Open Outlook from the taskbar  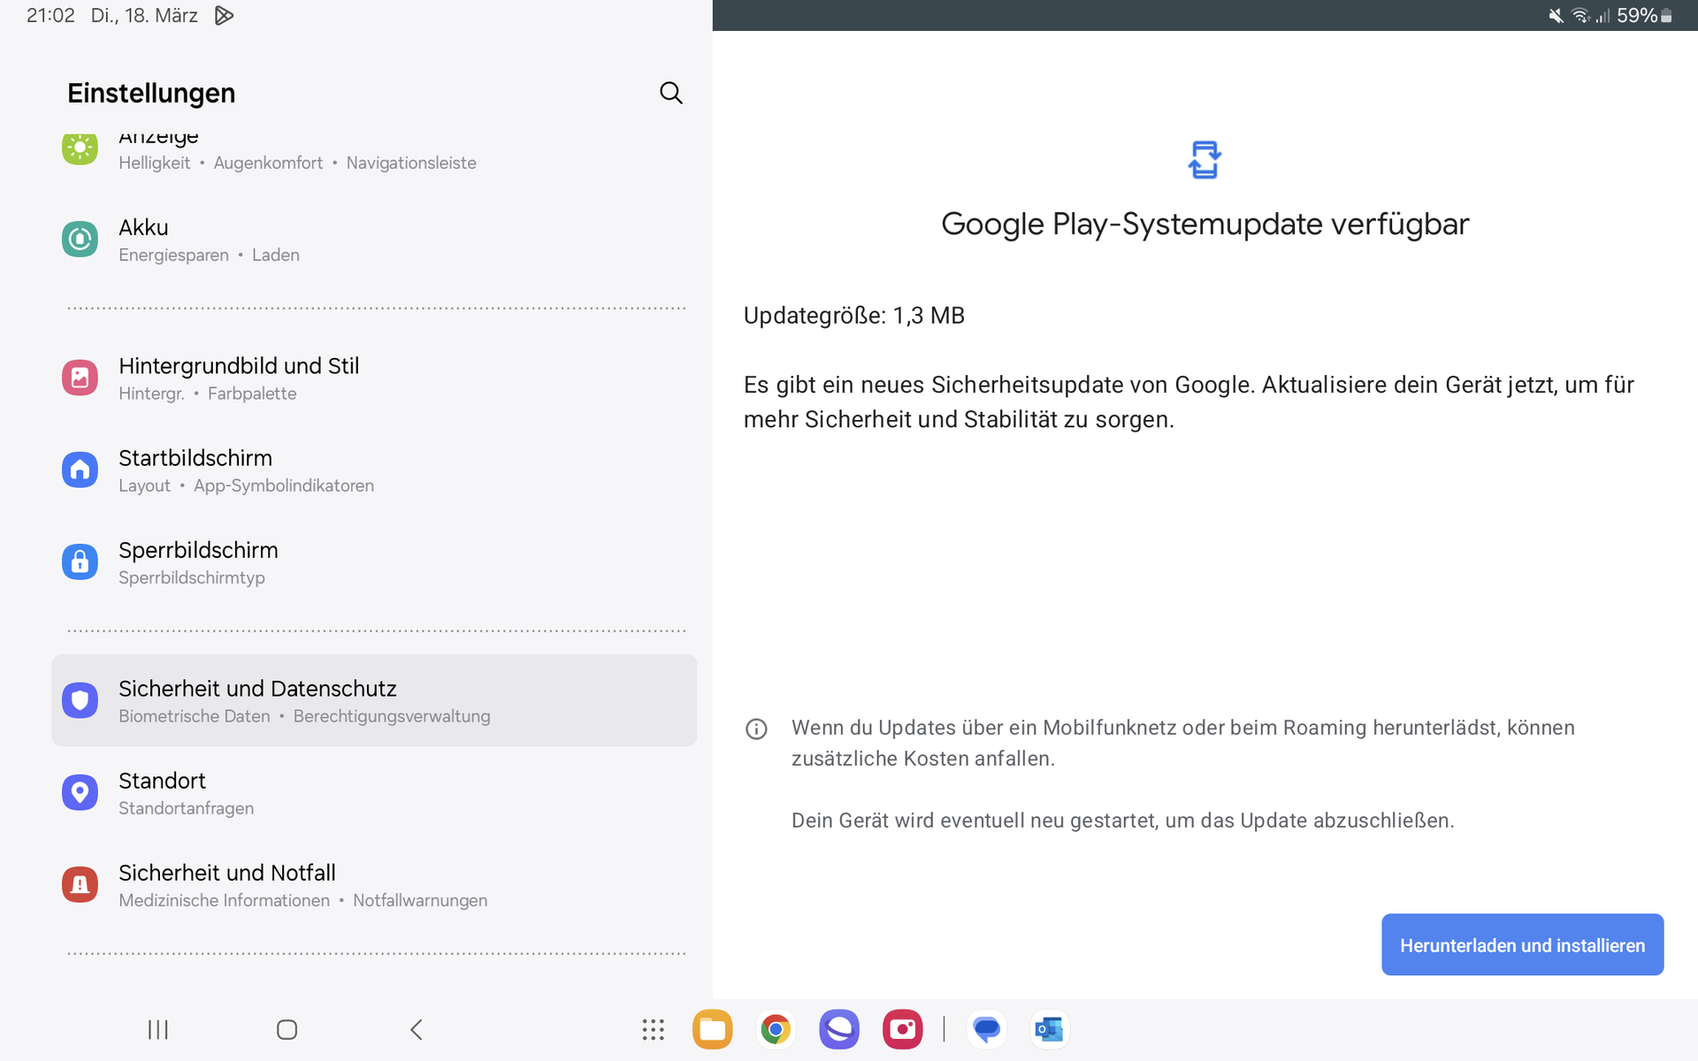[1049, 1029]
